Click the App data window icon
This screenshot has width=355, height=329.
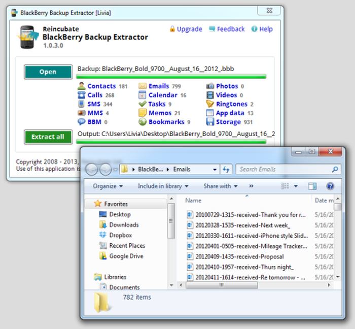210,113
